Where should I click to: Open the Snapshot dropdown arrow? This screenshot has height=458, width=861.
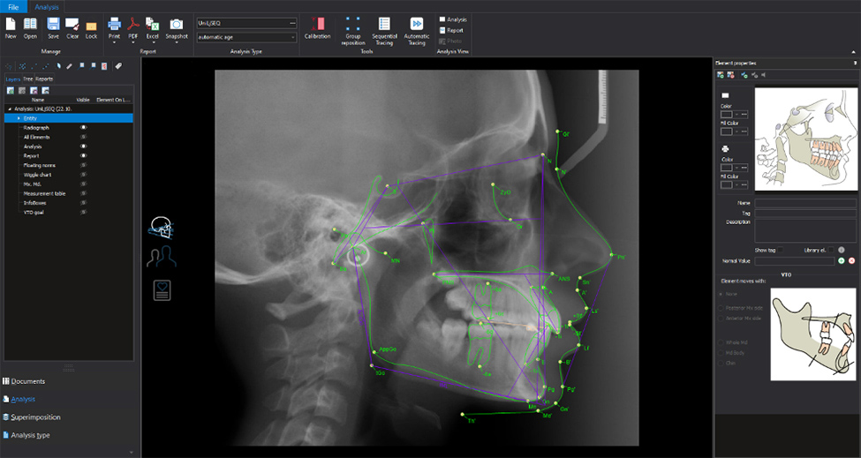click(x=177, y=42)
